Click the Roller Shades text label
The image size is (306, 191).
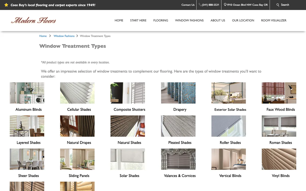coord(230,143)
